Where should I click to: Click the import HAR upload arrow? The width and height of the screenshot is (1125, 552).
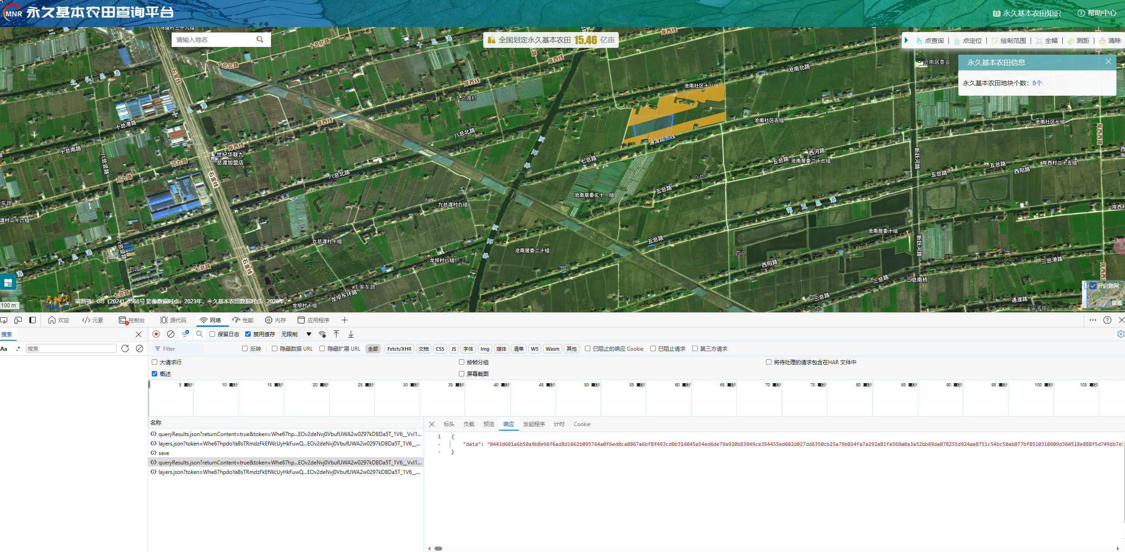336,334
